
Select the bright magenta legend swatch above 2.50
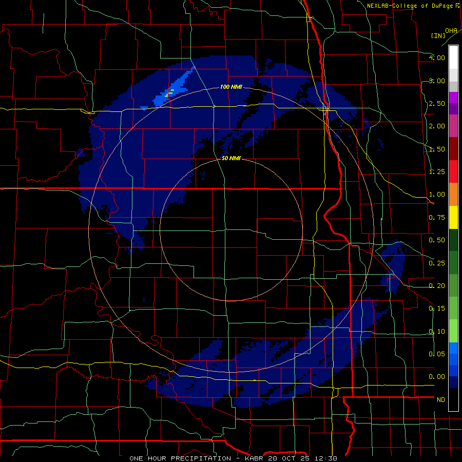453,98
